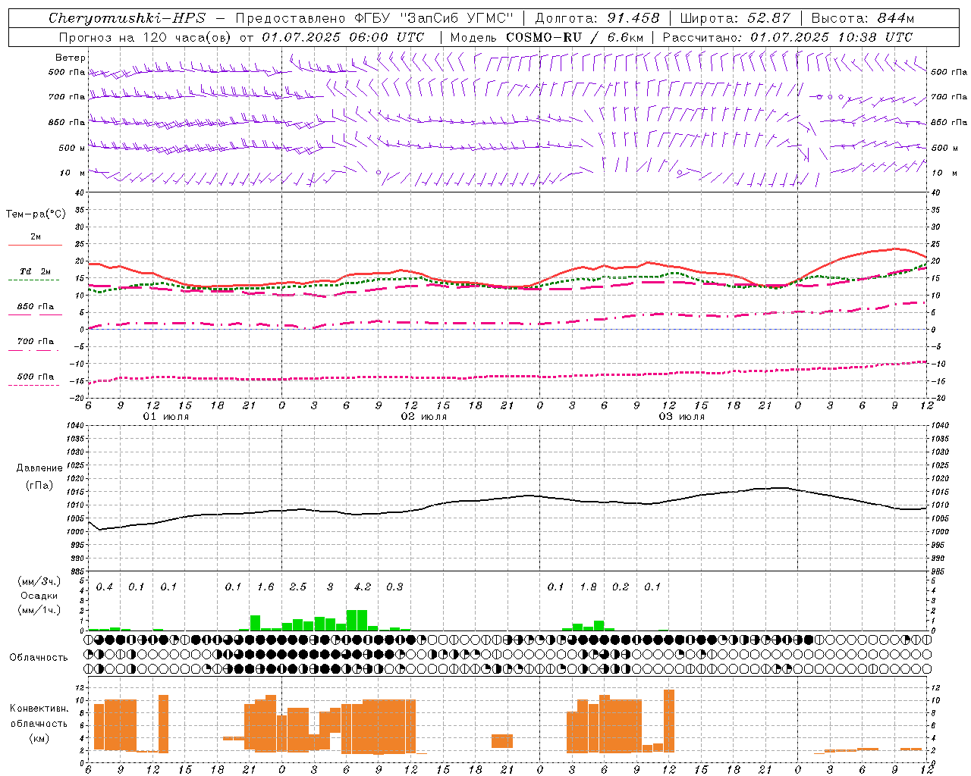Viewport: 971px width, 776px height.
Task: Click the dotted 500 гПа temperature legend line
Action: (x=33, y=385)
